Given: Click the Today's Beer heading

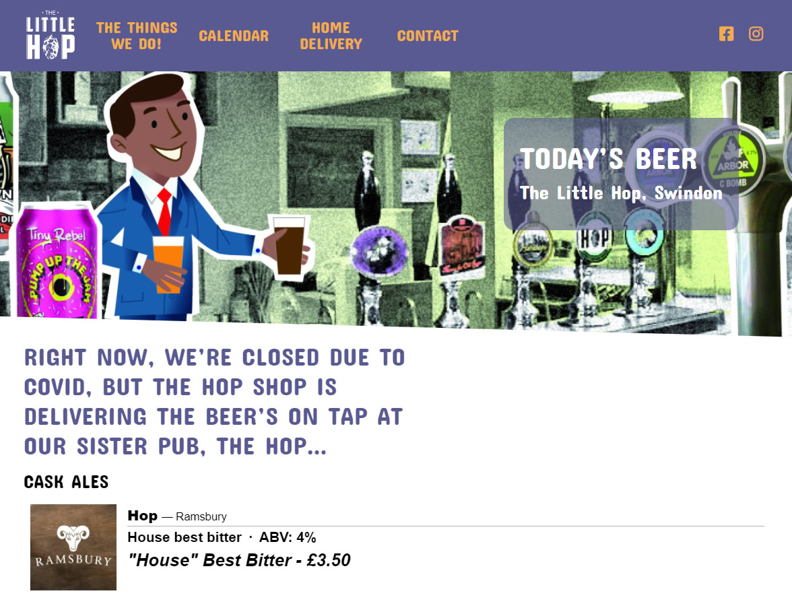Looking at the screenshot, I should pyautogui.click(x=609, y=159).
